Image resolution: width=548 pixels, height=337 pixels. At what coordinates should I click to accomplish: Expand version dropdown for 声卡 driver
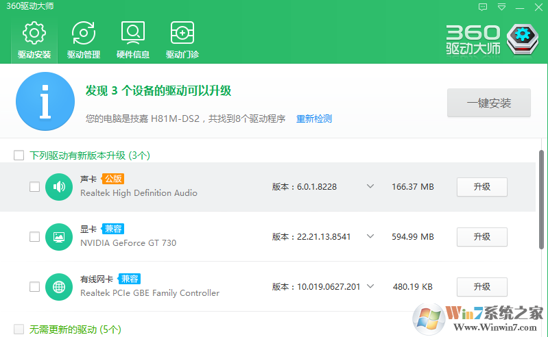click(370, 186)
